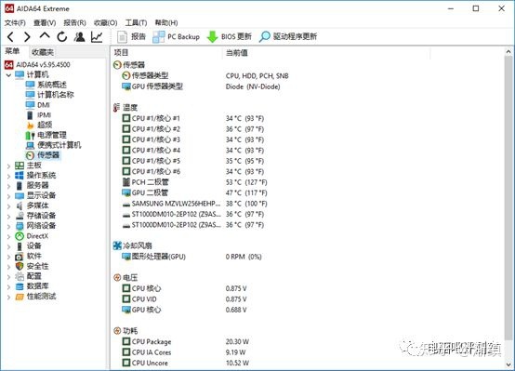
Task: Expand the 存储设备 tree node
Action: click(x=8, y=217)
